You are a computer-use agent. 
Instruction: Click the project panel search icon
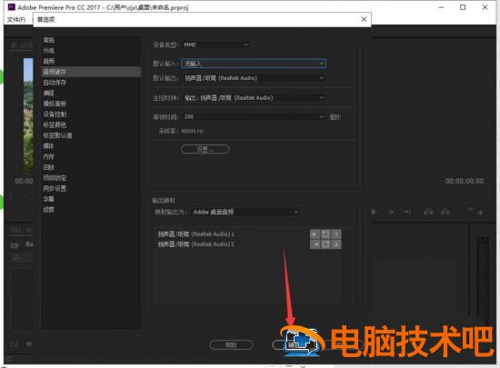16,257
